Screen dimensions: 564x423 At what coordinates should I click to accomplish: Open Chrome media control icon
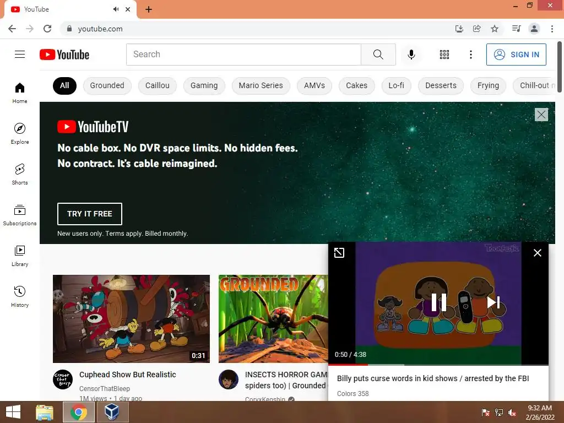[x=516, y=29]
